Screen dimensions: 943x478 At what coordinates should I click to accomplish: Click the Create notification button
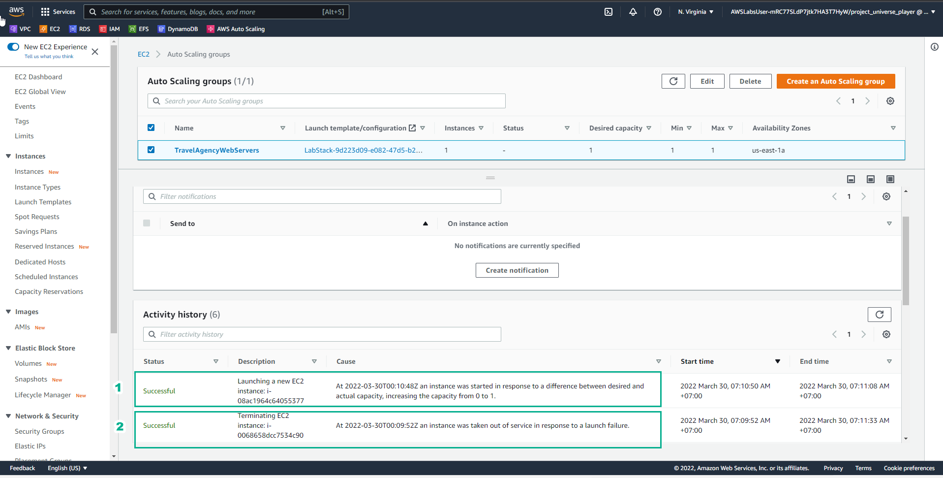[x=517, y=270]
